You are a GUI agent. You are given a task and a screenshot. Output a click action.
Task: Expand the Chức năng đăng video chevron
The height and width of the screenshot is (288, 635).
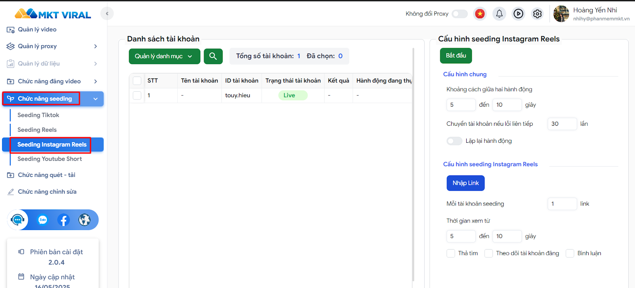pos(96,81)
